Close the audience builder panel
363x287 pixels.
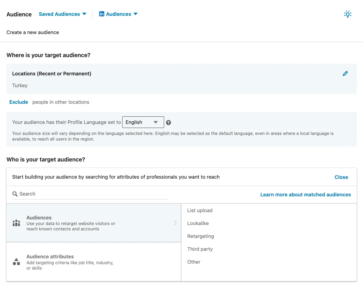click(341, 177)
